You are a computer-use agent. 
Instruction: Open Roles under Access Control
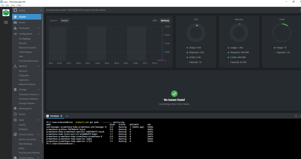pyautogui.click(x=21, y=148)
